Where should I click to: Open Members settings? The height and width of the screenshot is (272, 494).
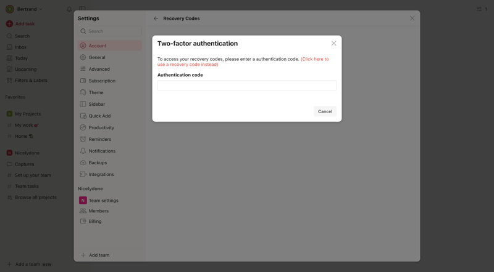[x=110, y=210]
